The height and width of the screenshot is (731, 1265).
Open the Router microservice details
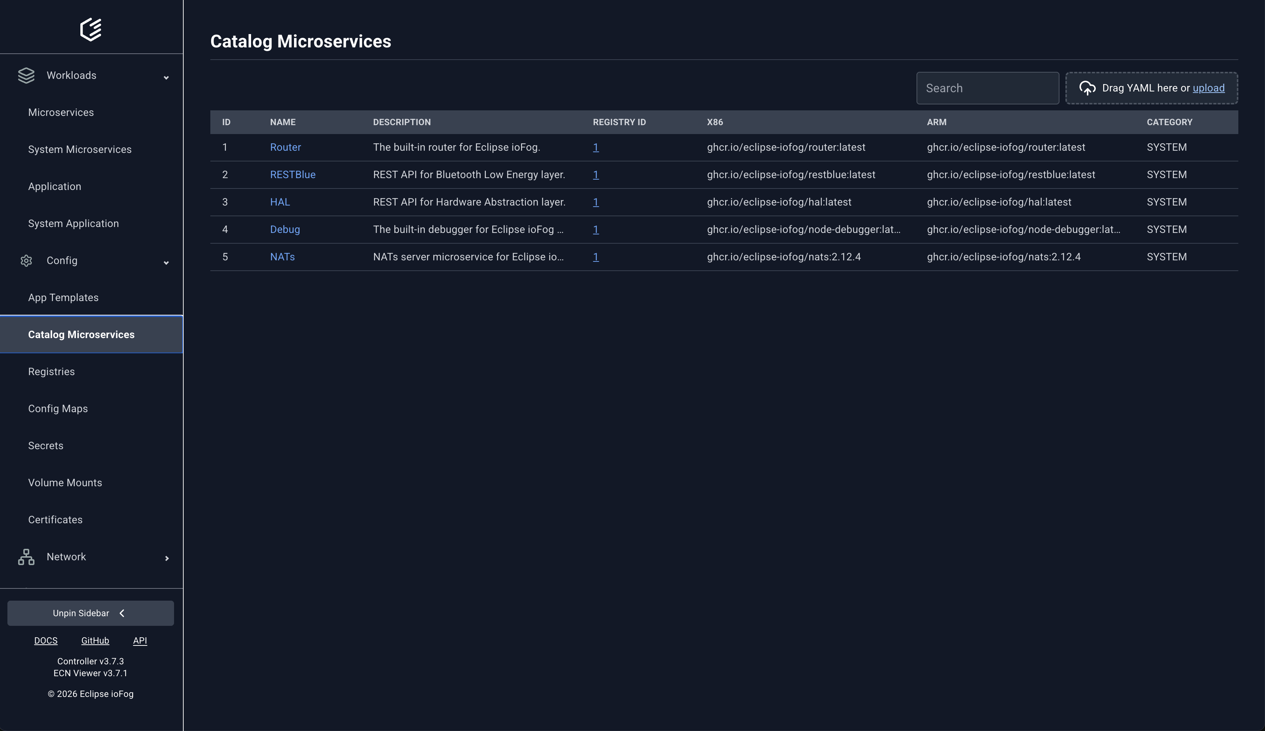pyautogui.click(x=285, y=147)
